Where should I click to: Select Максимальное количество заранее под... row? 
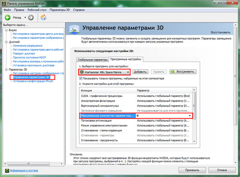[x=136, y=116]
